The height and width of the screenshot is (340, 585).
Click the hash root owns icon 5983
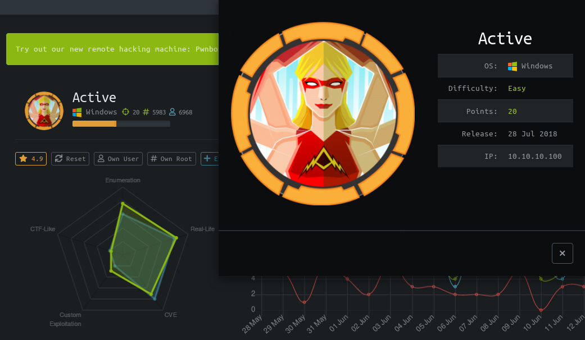tap(146, 112)
